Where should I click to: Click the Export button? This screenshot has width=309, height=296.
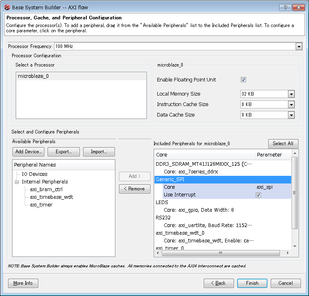[63, 152]
